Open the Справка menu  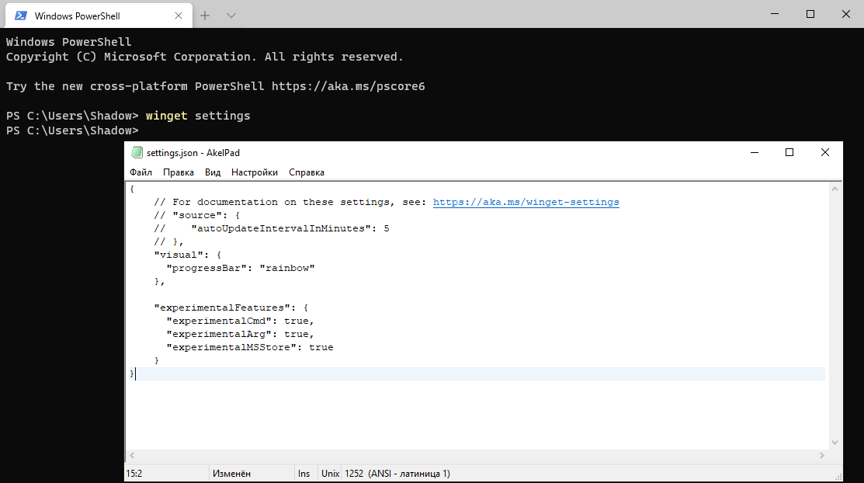[x=307, y=172]
